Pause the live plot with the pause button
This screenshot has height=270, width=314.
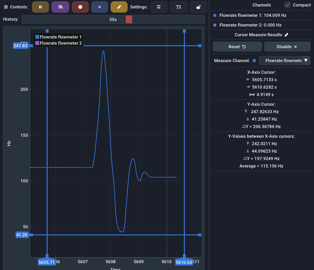tap(40, 7)
